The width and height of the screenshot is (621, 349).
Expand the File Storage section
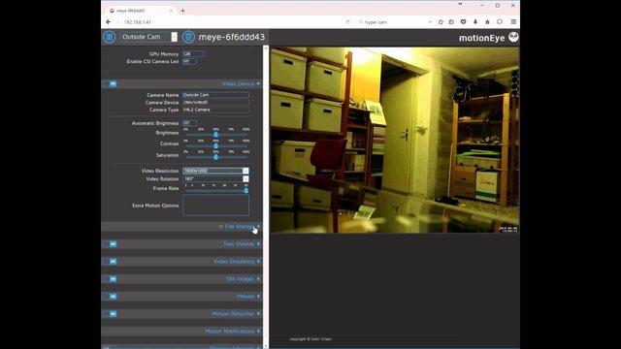pyautogui.click(x=258, y=227)
